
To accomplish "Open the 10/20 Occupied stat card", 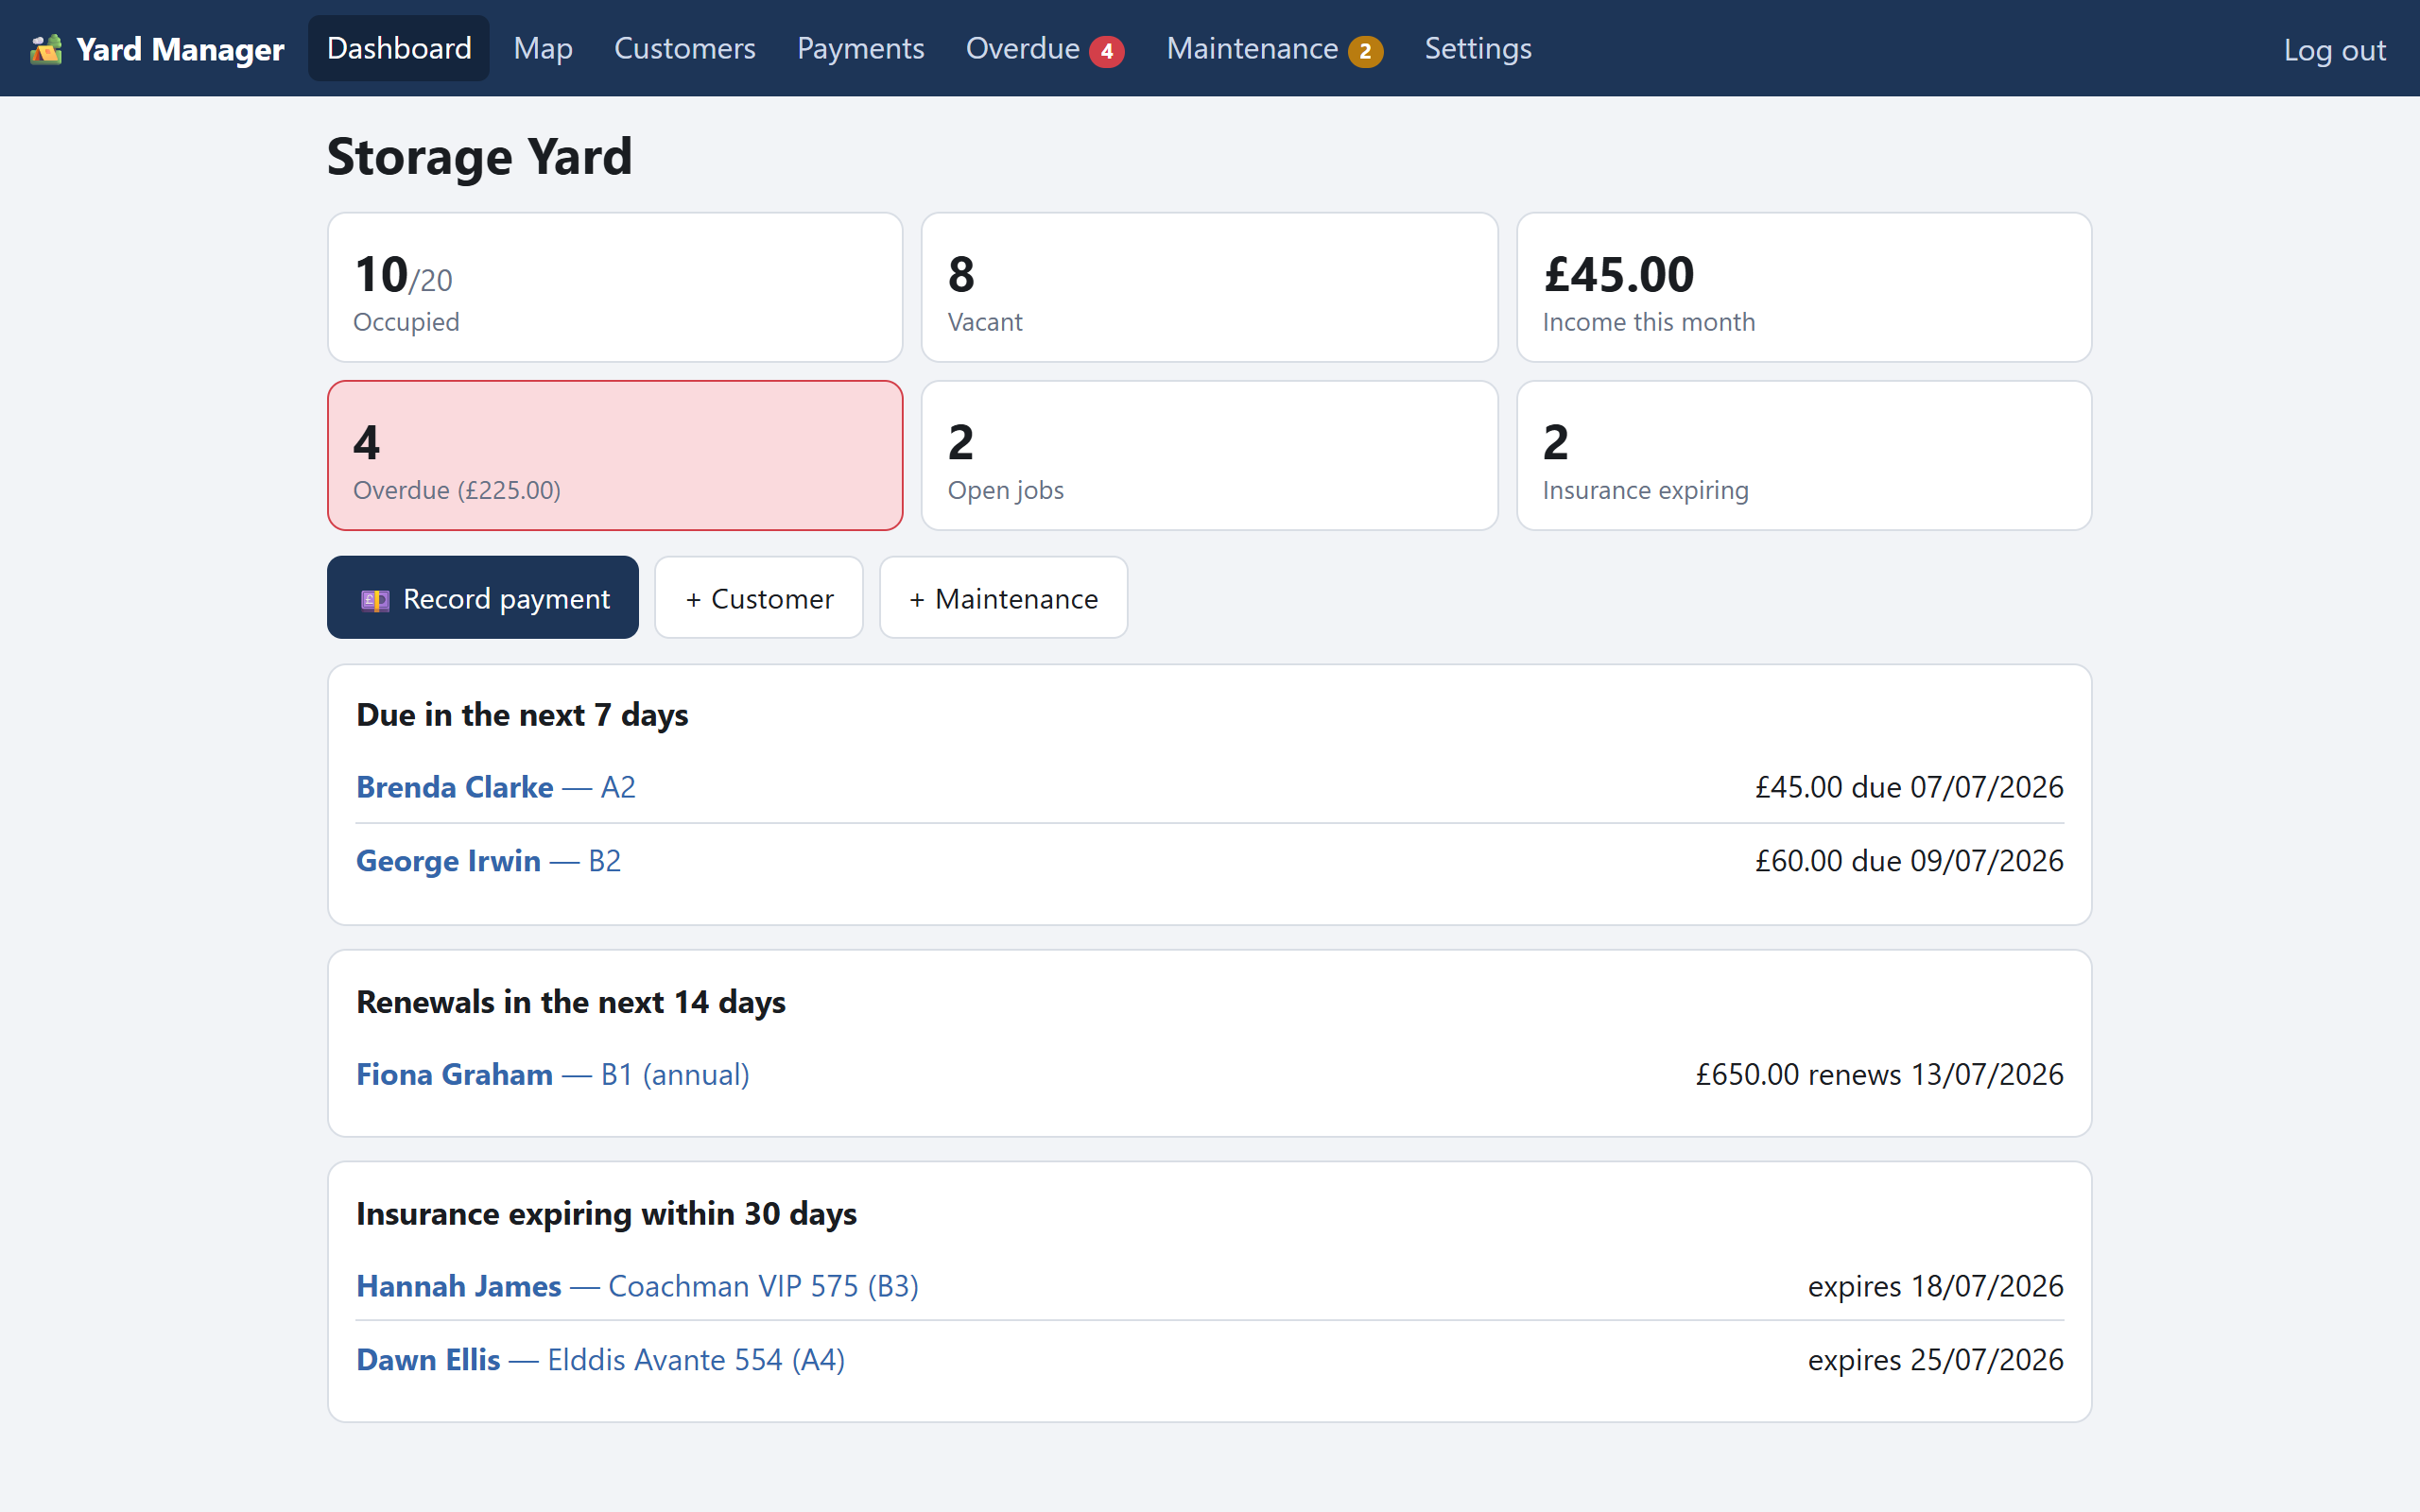I will 615,287.
